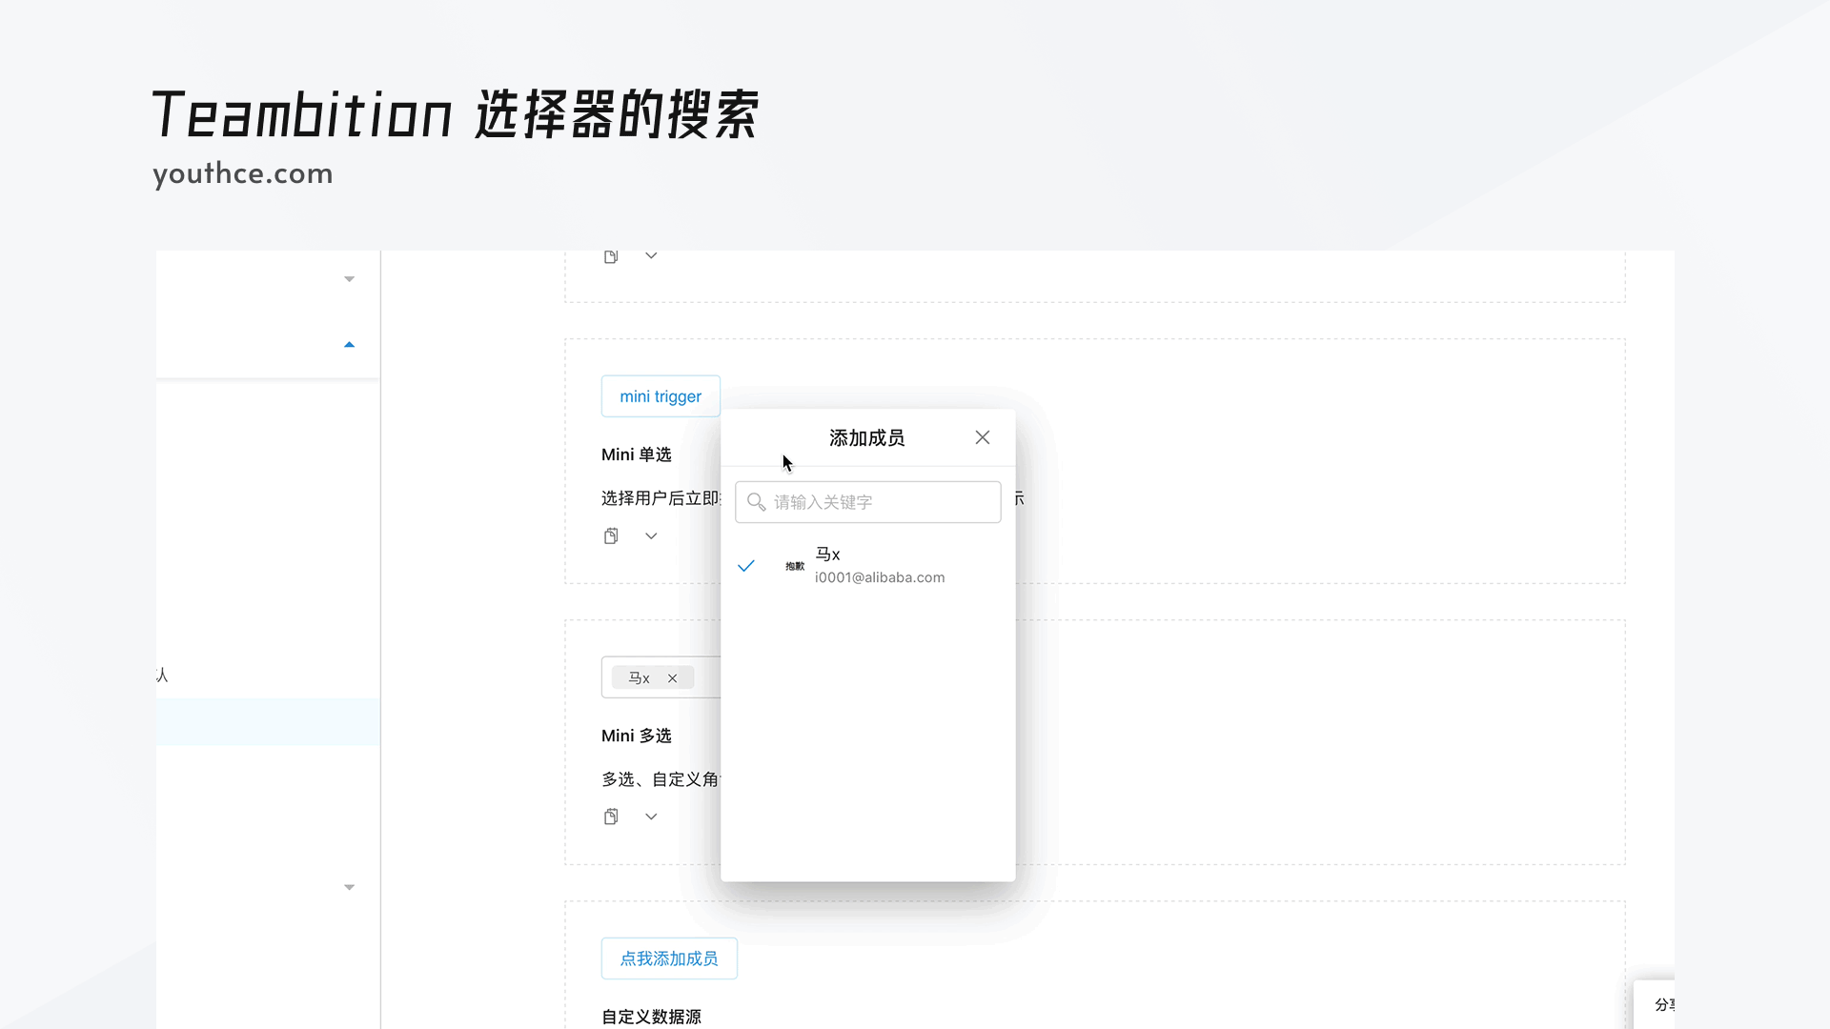Click the copy-code icon in Mini 多选 section
Viewport: 1830px width, 1029px height.
pyautogui.click(x=611, y=817)
